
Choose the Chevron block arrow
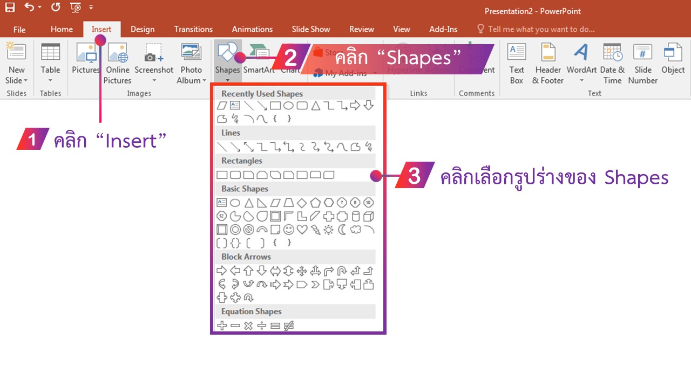[315, 284]
